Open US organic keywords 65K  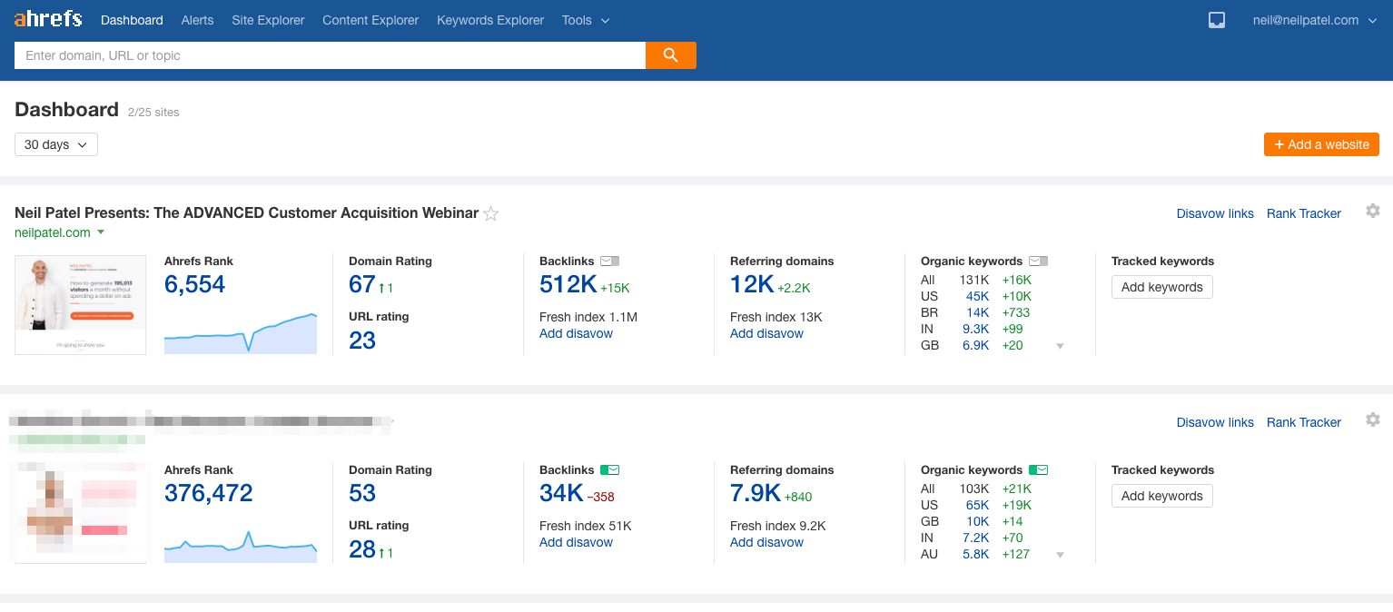tap(977, 505)
